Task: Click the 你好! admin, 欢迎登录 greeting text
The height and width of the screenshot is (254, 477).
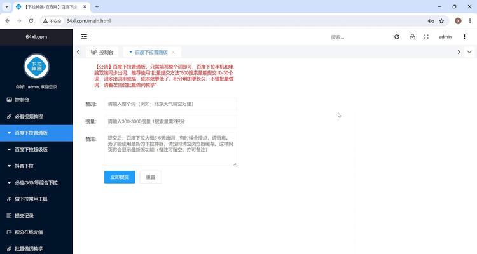Action: (36, 87)
